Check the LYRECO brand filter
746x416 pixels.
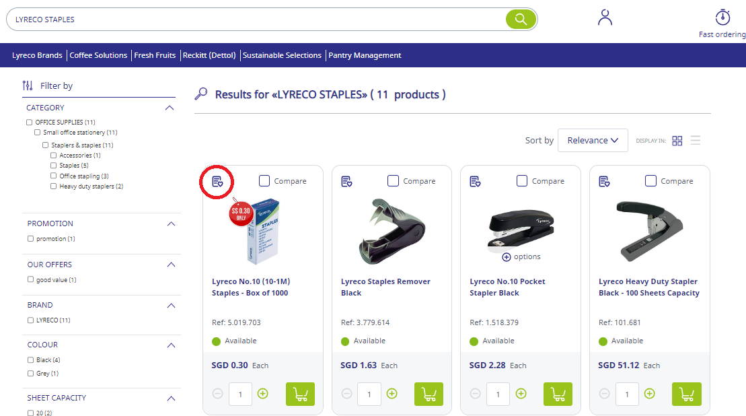(30, 320)
